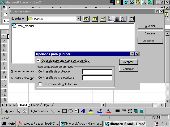Click the Opciones... button
Screen dimensions: 170x127
pyautogui.click(x=150, y=41)
